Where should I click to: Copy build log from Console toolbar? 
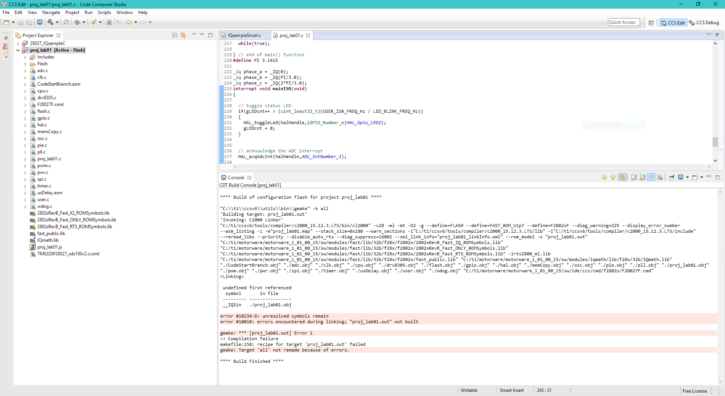[x=634, y=177]
